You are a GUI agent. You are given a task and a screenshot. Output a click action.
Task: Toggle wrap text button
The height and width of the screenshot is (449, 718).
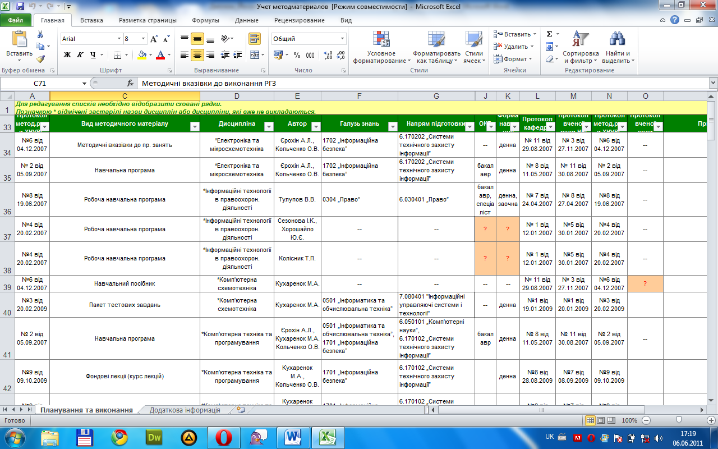[255, 39]
